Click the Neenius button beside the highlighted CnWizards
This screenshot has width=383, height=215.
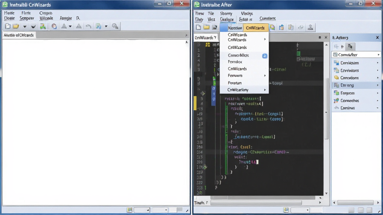coord(235,28)
